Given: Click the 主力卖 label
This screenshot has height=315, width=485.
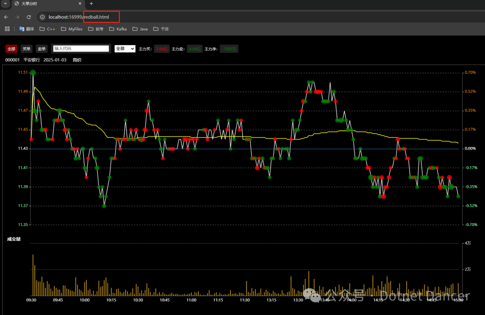Looking at the screenshot, I should click(x=178, y=49).
